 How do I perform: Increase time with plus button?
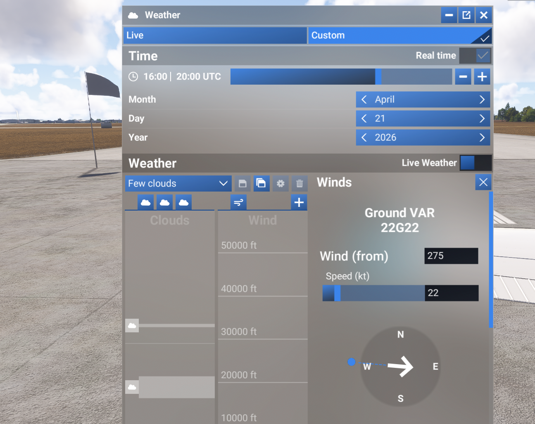[482, 77]
